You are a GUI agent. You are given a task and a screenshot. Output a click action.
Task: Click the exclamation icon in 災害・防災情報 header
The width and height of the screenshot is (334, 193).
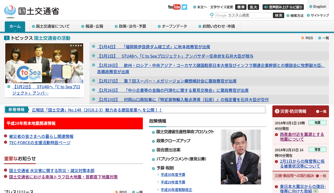277,111
